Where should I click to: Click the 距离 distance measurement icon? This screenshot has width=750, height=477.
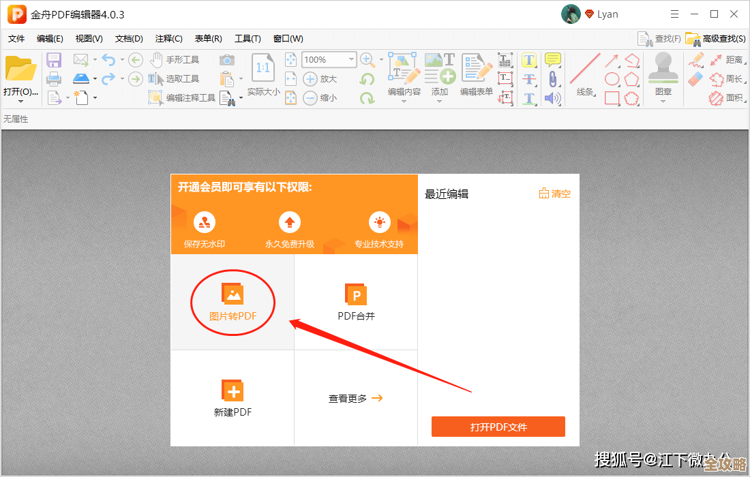pos(715,61)
